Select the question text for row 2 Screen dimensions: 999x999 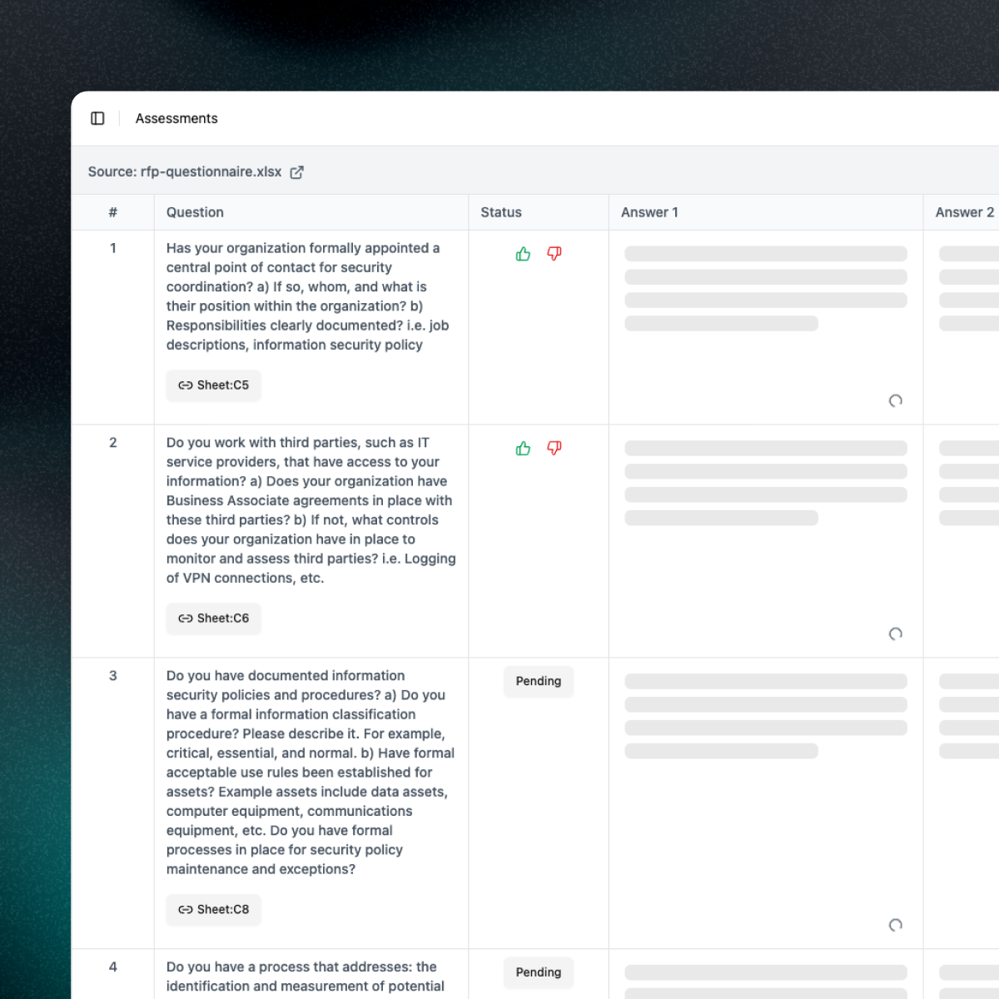click(309, 509)
